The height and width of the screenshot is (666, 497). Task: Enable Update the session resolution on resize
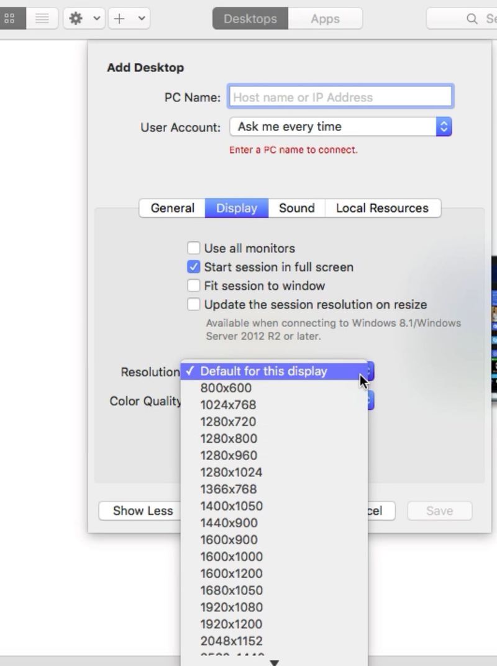click(x=193, y=304)
